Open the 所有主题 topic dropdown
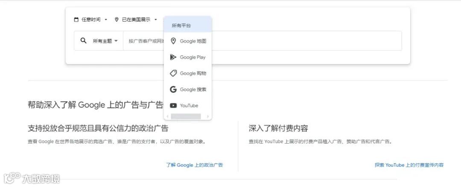This screenshot has width=461, height=187. (x=105, y=41)
